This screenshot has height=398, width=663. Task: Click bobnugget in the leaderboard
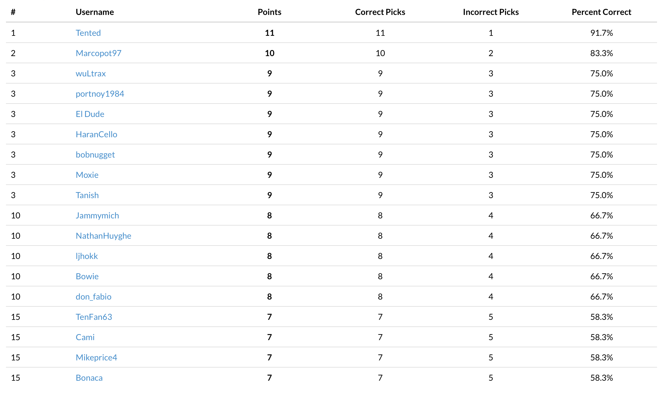click(95, 155)
